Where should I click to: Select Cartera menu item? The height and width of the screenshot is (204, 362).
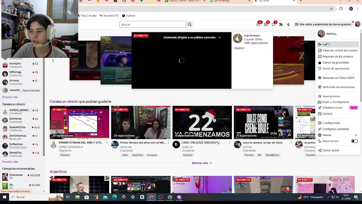(338, 114)
